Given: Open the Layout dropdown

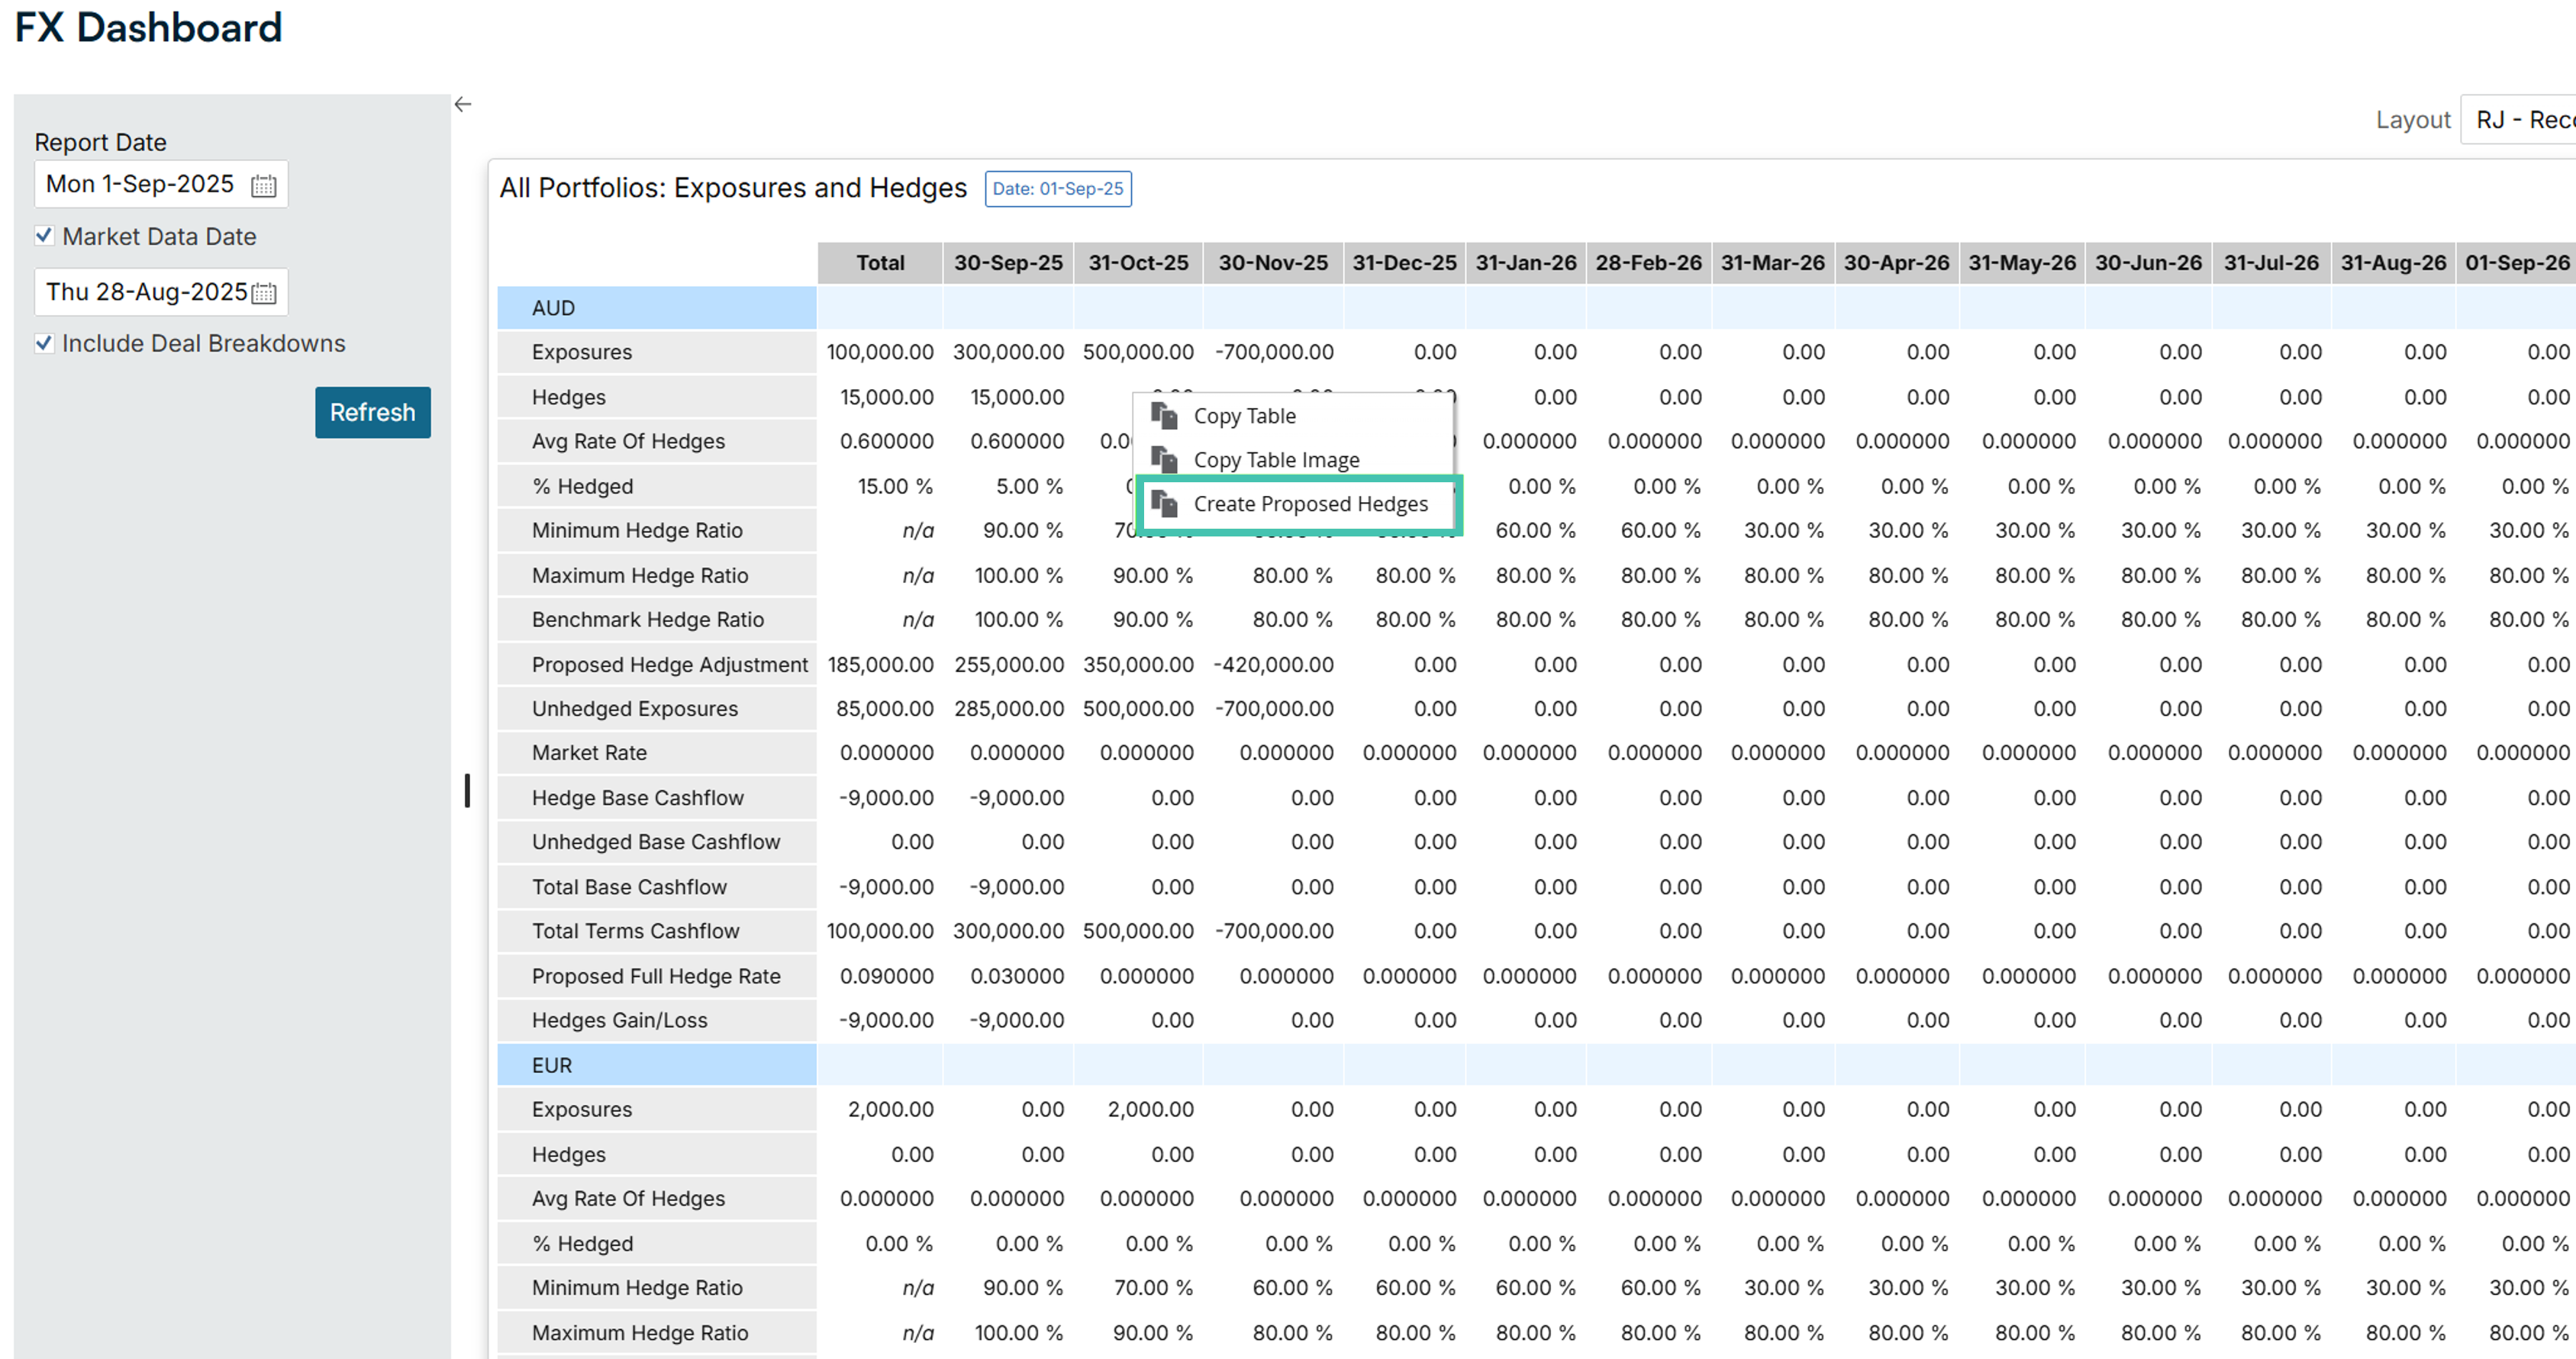Looking at the screenshot, I should pyautogui.click(x=2517, y=120).
